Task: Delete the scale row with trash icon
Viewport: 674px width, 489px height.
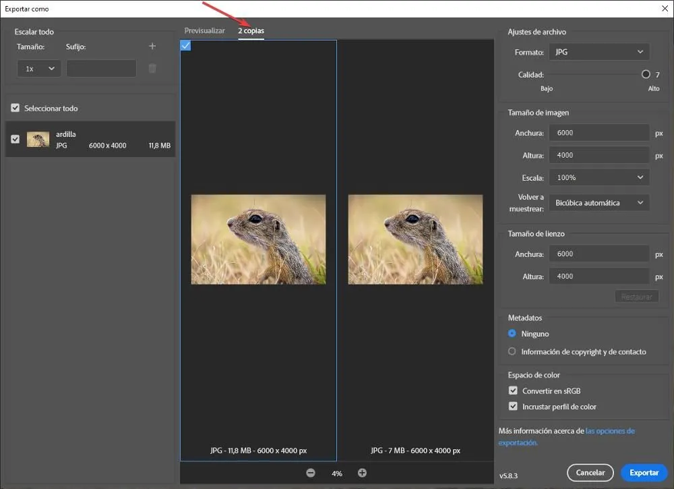Action: [x=152, y=68]
